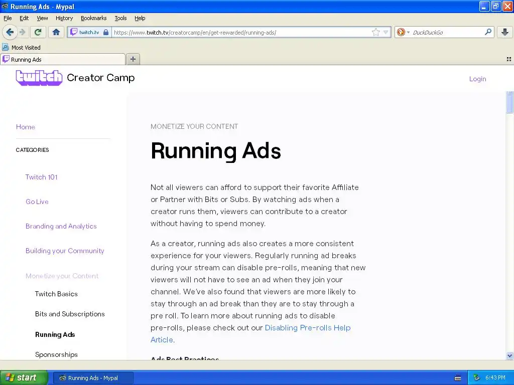
Task: Open the Tools menu
Action: click(120, 18)
